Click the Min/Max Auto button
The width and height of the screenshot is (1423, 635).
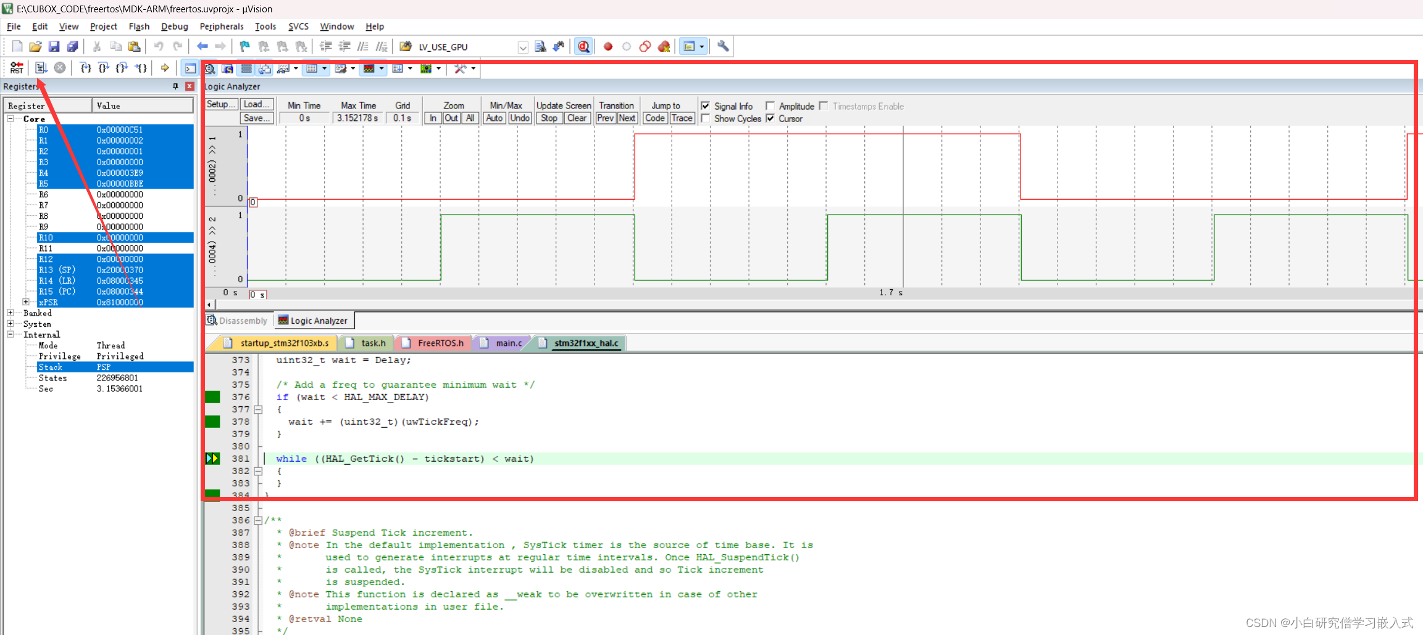point(495,118)
